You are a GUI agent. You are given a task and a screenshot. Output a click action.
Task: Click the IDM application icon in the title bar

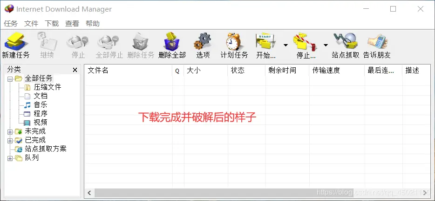9,9
